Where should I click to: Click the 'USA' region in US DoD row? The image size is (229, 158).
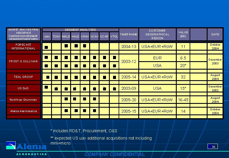pyautogui.click(x=157, y=88)
